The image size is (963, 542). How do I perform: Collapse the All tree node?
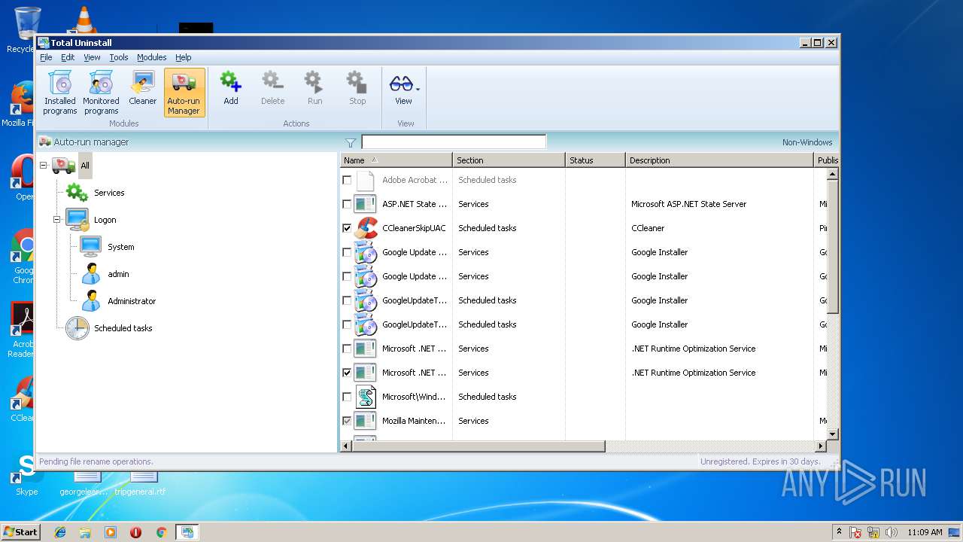click(x=44, y=166)
